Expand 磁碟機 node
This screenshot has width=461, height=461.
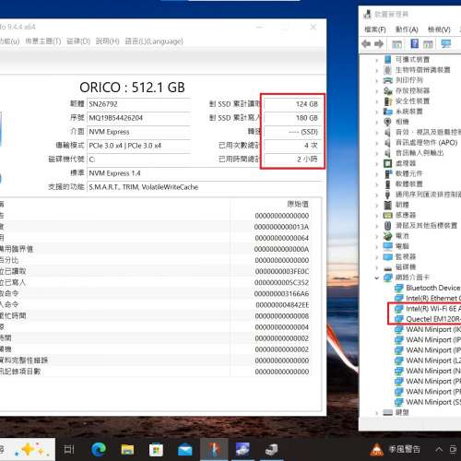[x=377, y=267]
